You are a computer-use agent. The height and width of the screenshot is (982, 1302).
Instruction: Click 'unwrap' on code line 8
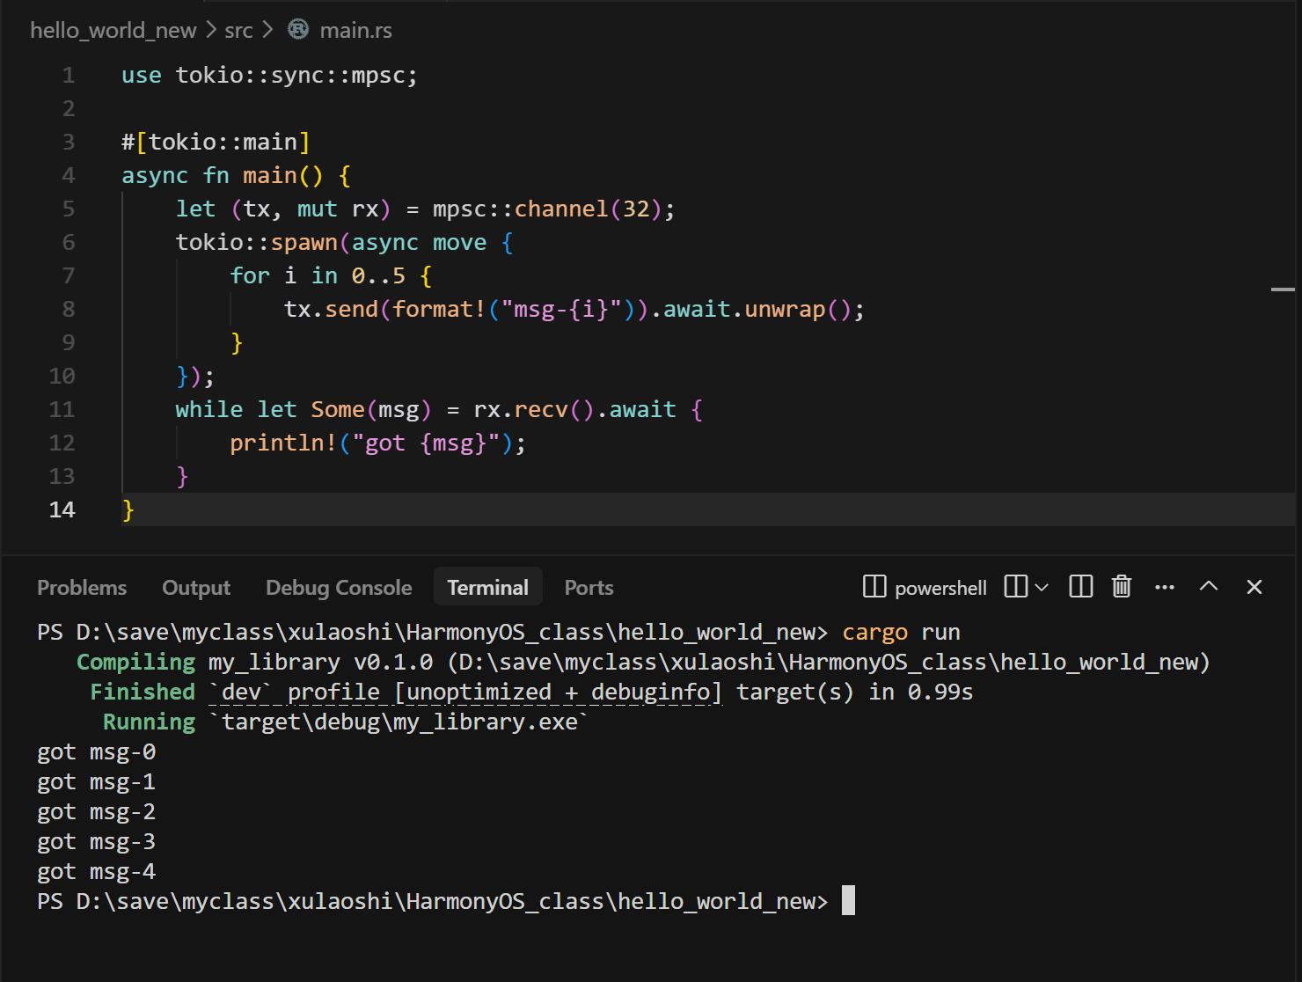(x=785, y=310)
